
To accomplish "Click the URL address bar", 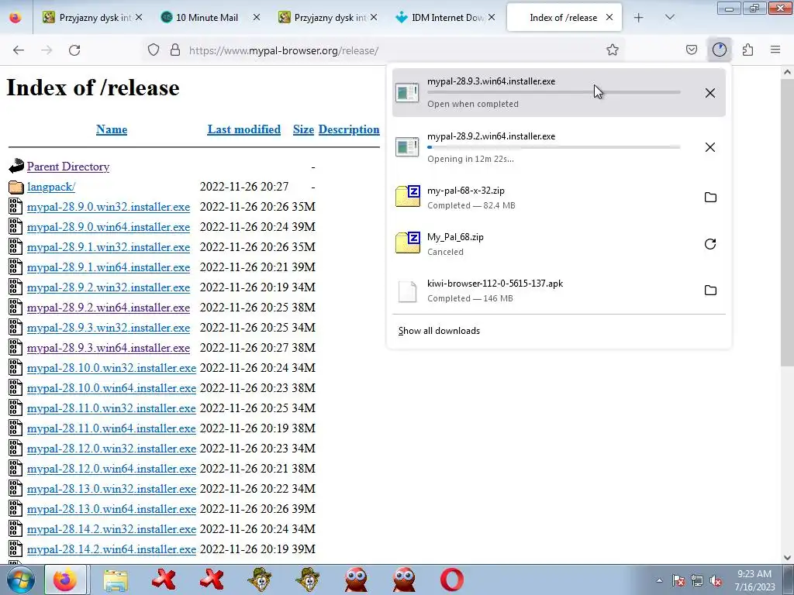I will (x=385, y=50).
